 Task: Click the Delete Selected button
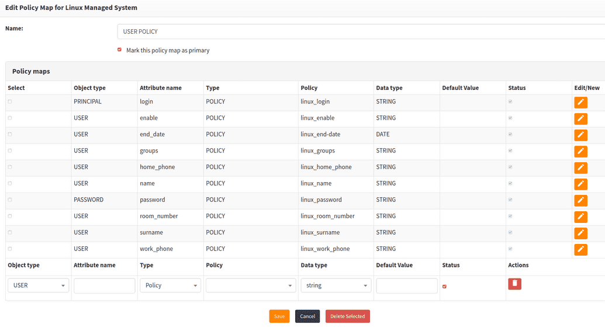click(348, 316)
